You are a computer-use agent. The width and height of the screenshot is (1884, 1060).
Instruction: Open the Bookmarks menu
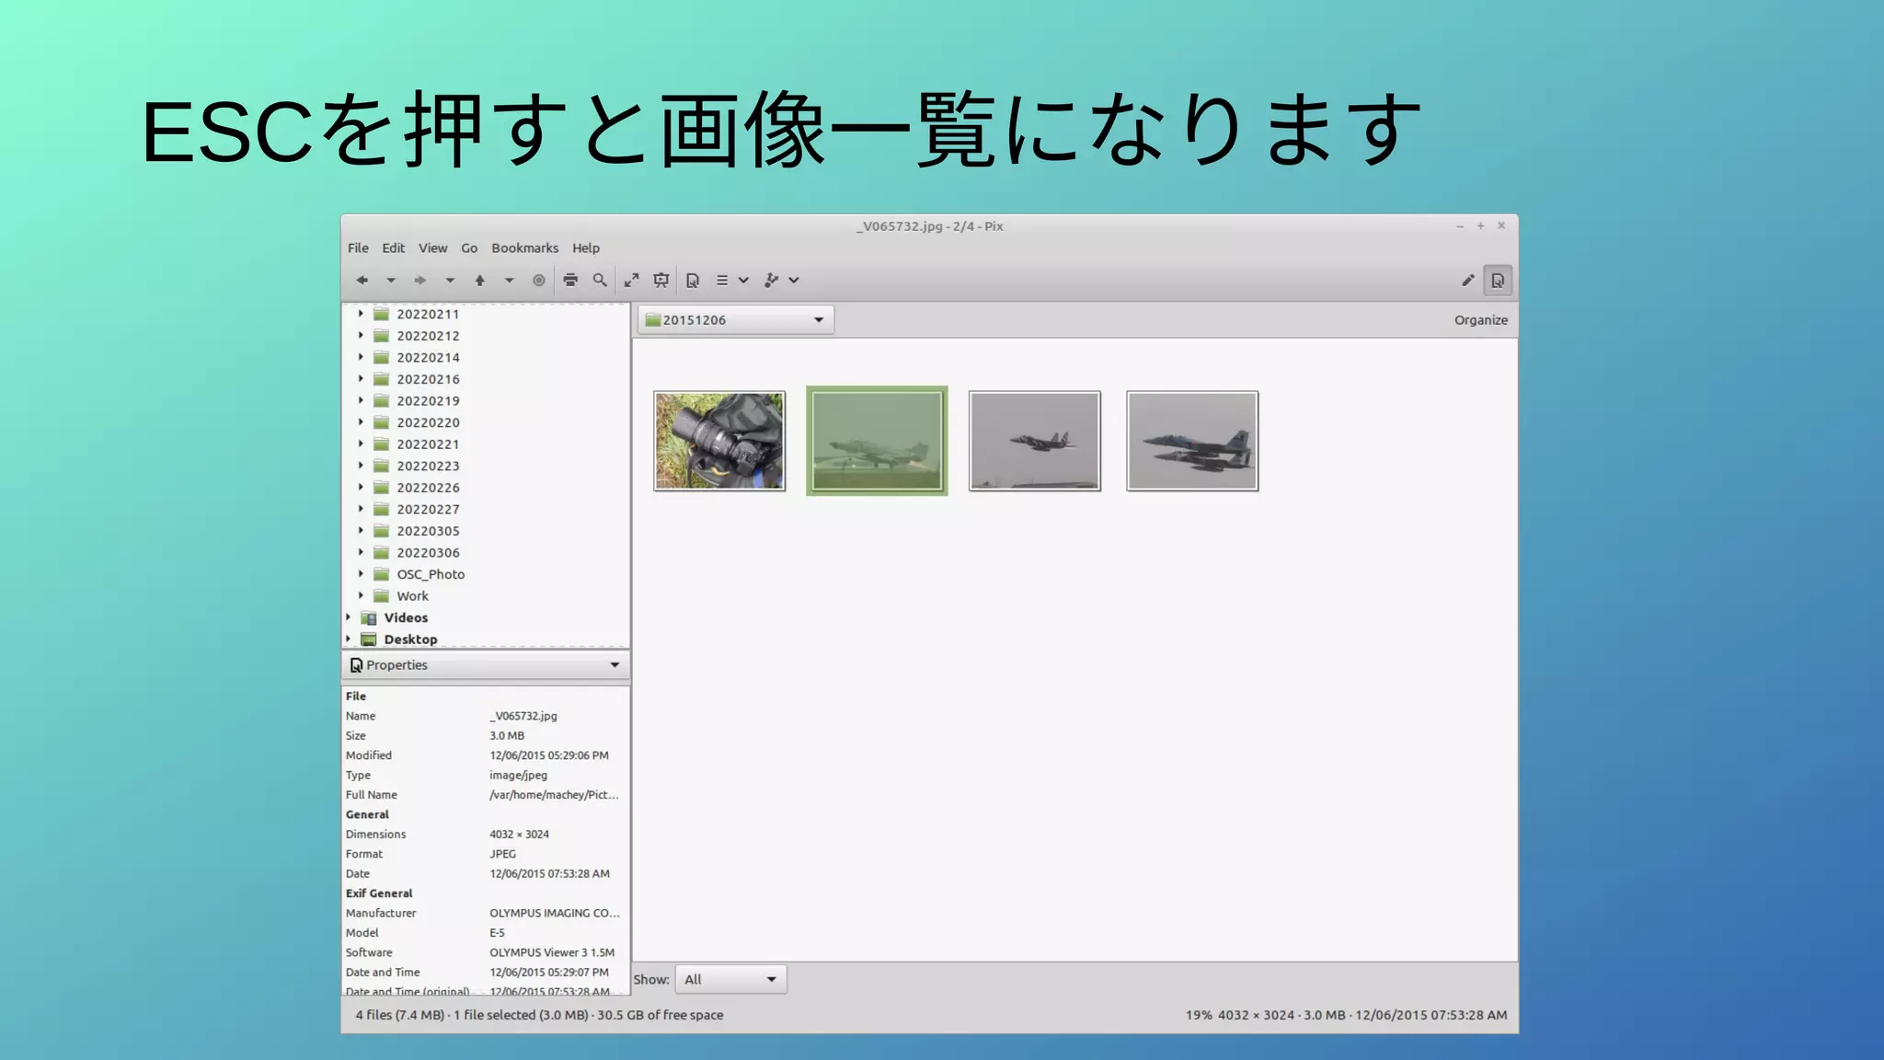(x=524, y=248)
